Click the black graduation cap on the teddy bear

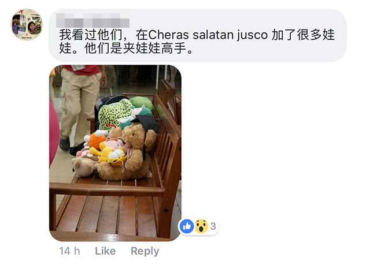point(147,123)
